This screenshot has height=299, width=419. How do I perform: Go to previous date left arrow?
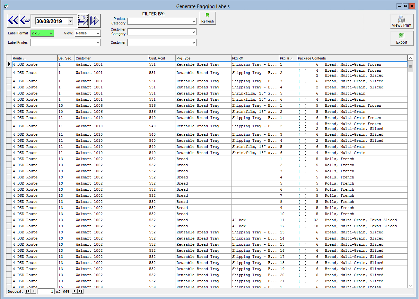point(25,21)
